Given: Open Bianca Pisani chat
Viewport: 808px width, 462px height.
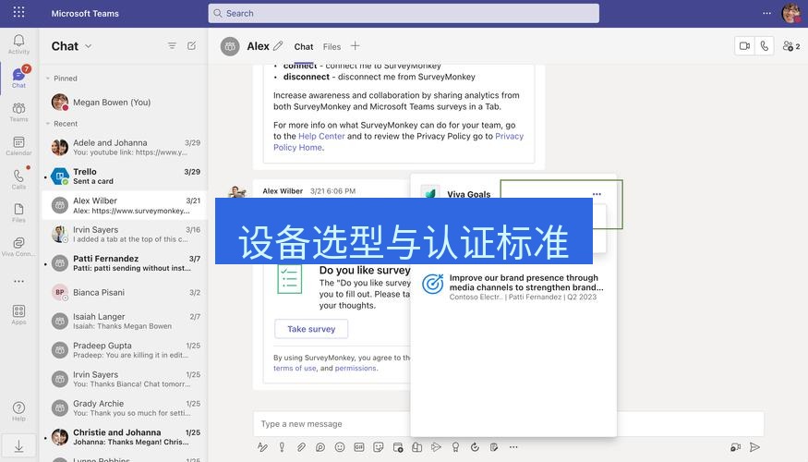Looking at the screenshot, I should point(124,292).
